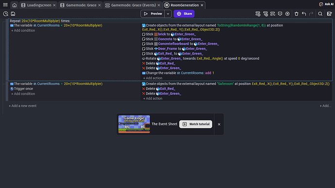
Task: Click Concrete object gray icon
Action: (x=156, y=39)
